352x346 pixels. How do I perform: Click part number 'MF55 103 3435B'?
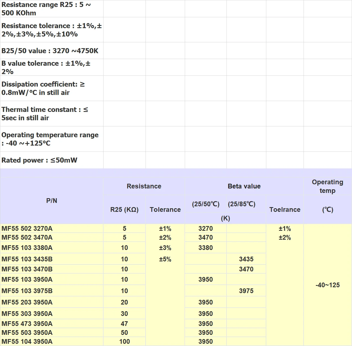click(x=51, y=259)
